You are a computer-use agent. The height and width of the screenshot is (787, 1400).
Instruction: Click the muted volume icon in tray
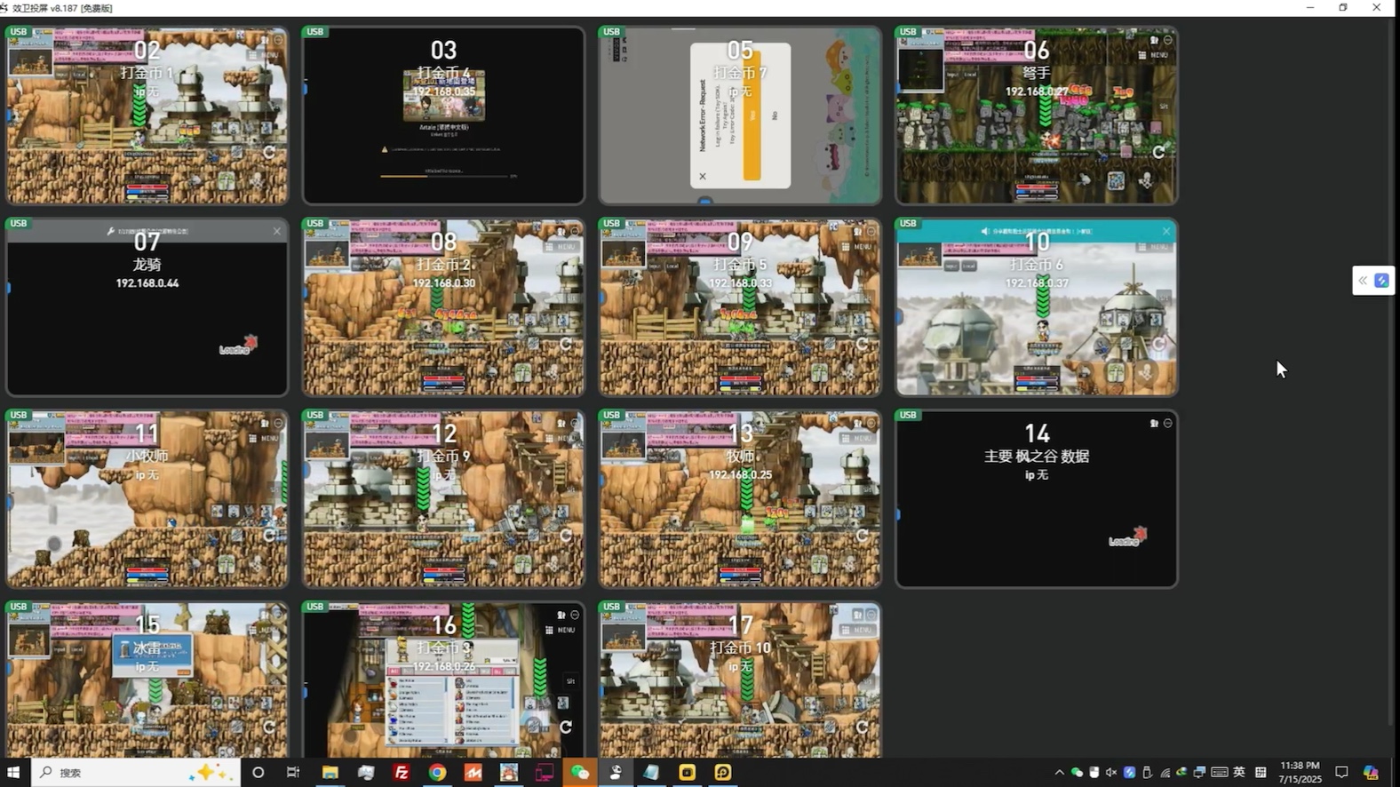point(1111,773)
